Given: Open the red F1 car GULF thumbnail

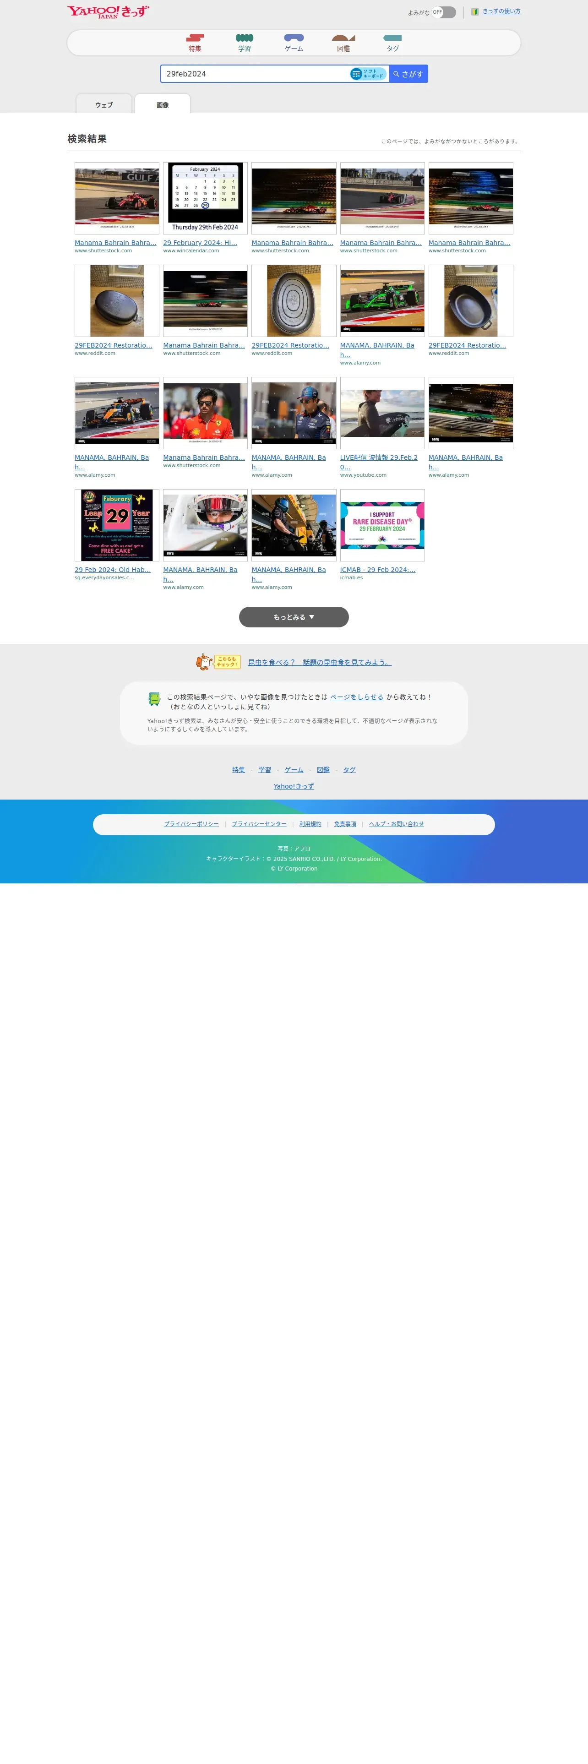Looking at the screenshot, I should click(117, 198).
